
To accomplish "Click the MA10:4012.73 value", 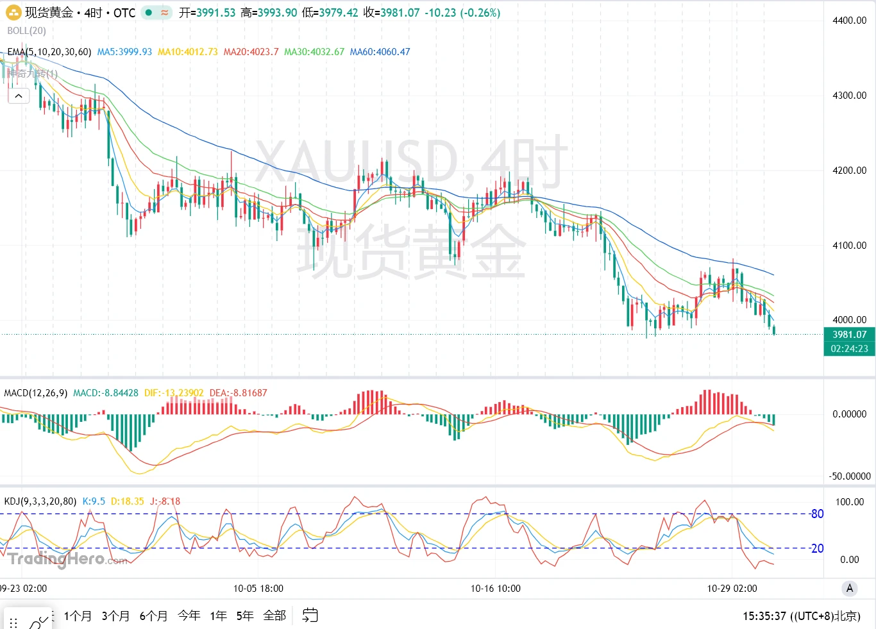I will 188,52.
